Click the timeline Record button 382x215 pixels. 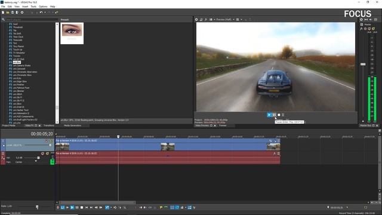(58, 207)
